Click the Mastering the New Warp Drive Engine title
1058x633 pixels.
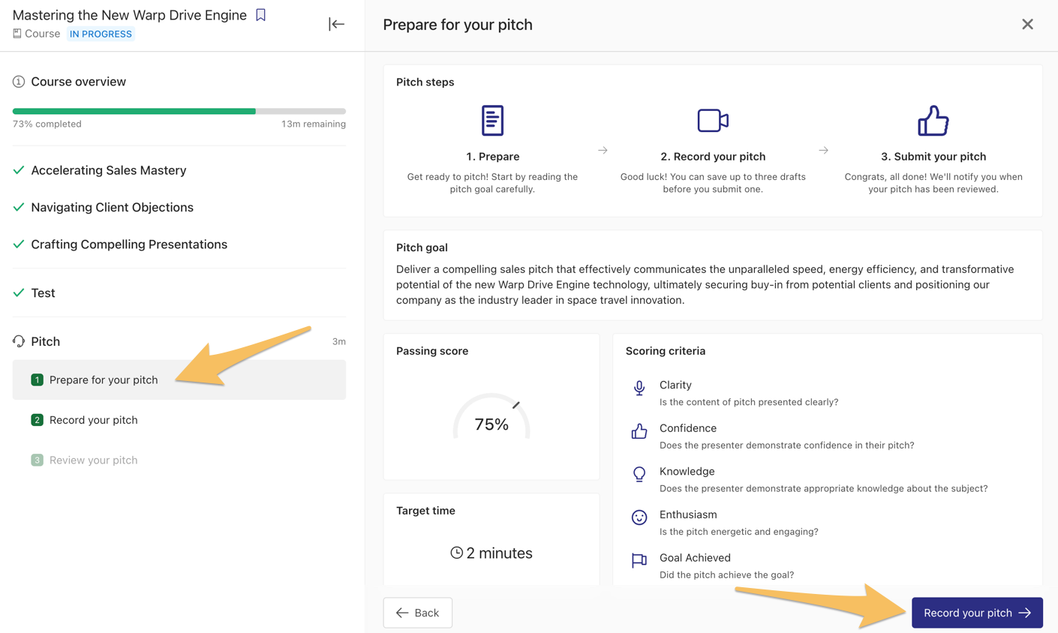[x=130, y=15]
